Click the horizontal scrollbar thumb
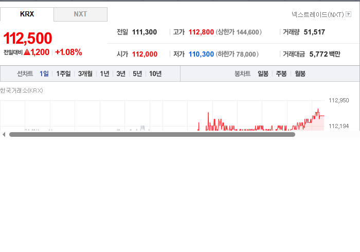 coord(152,135)
